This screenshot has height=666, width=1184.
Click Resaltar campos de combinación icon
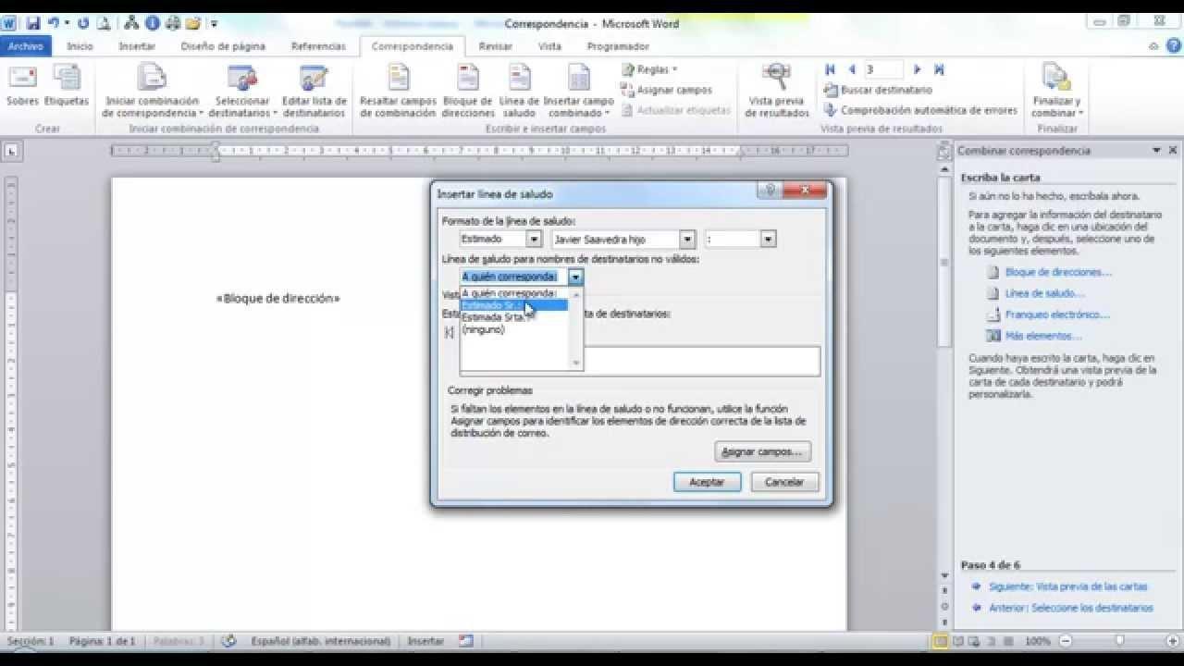(x=398, y=80)
